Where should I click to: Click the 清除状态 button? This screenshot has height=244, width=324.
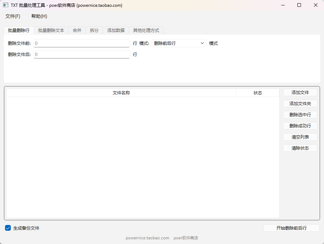(x=300, y=148)
